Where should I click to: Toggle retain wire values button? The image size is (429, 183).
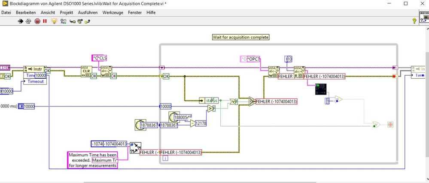pyautogui.click(x=64, y=21)
